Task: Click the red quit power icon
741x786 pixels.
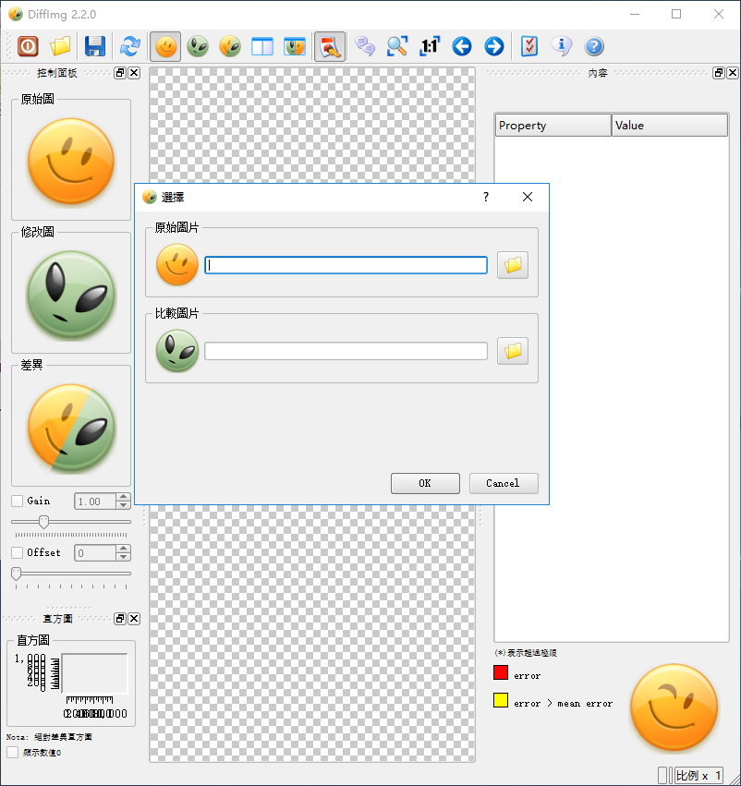Action: [28, 46]
